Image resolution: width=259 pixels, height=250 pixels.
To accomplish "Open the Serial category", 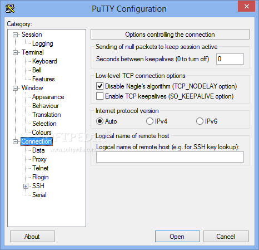I will 39,195.
